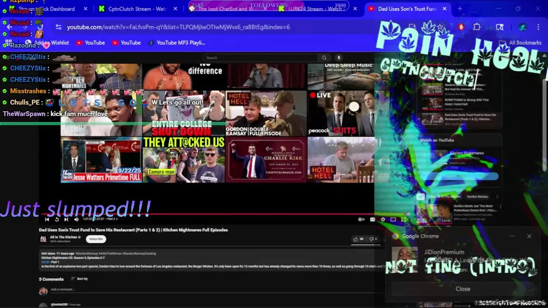Switch to Kick Dashboard tab
548x308 pixels.
(x=49, y=9)
